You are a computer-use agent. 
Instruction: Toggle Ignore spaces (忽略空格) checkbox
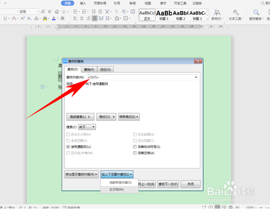pos(135,153)
